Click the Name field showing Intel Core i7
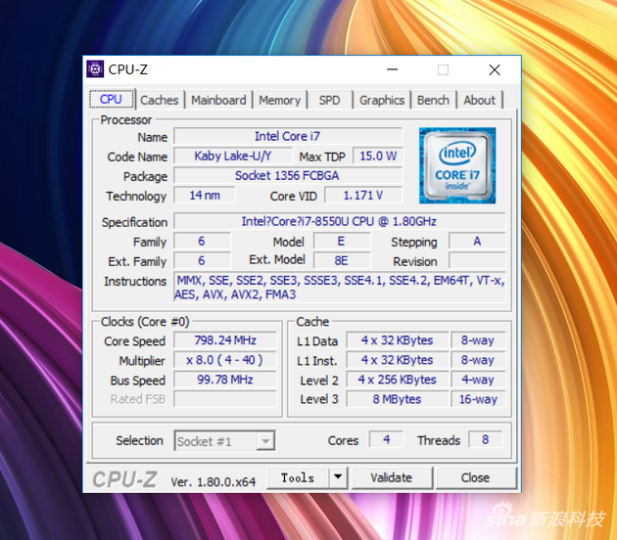The height and width of the screenshot is (540, 617). (x=288, y=136)
